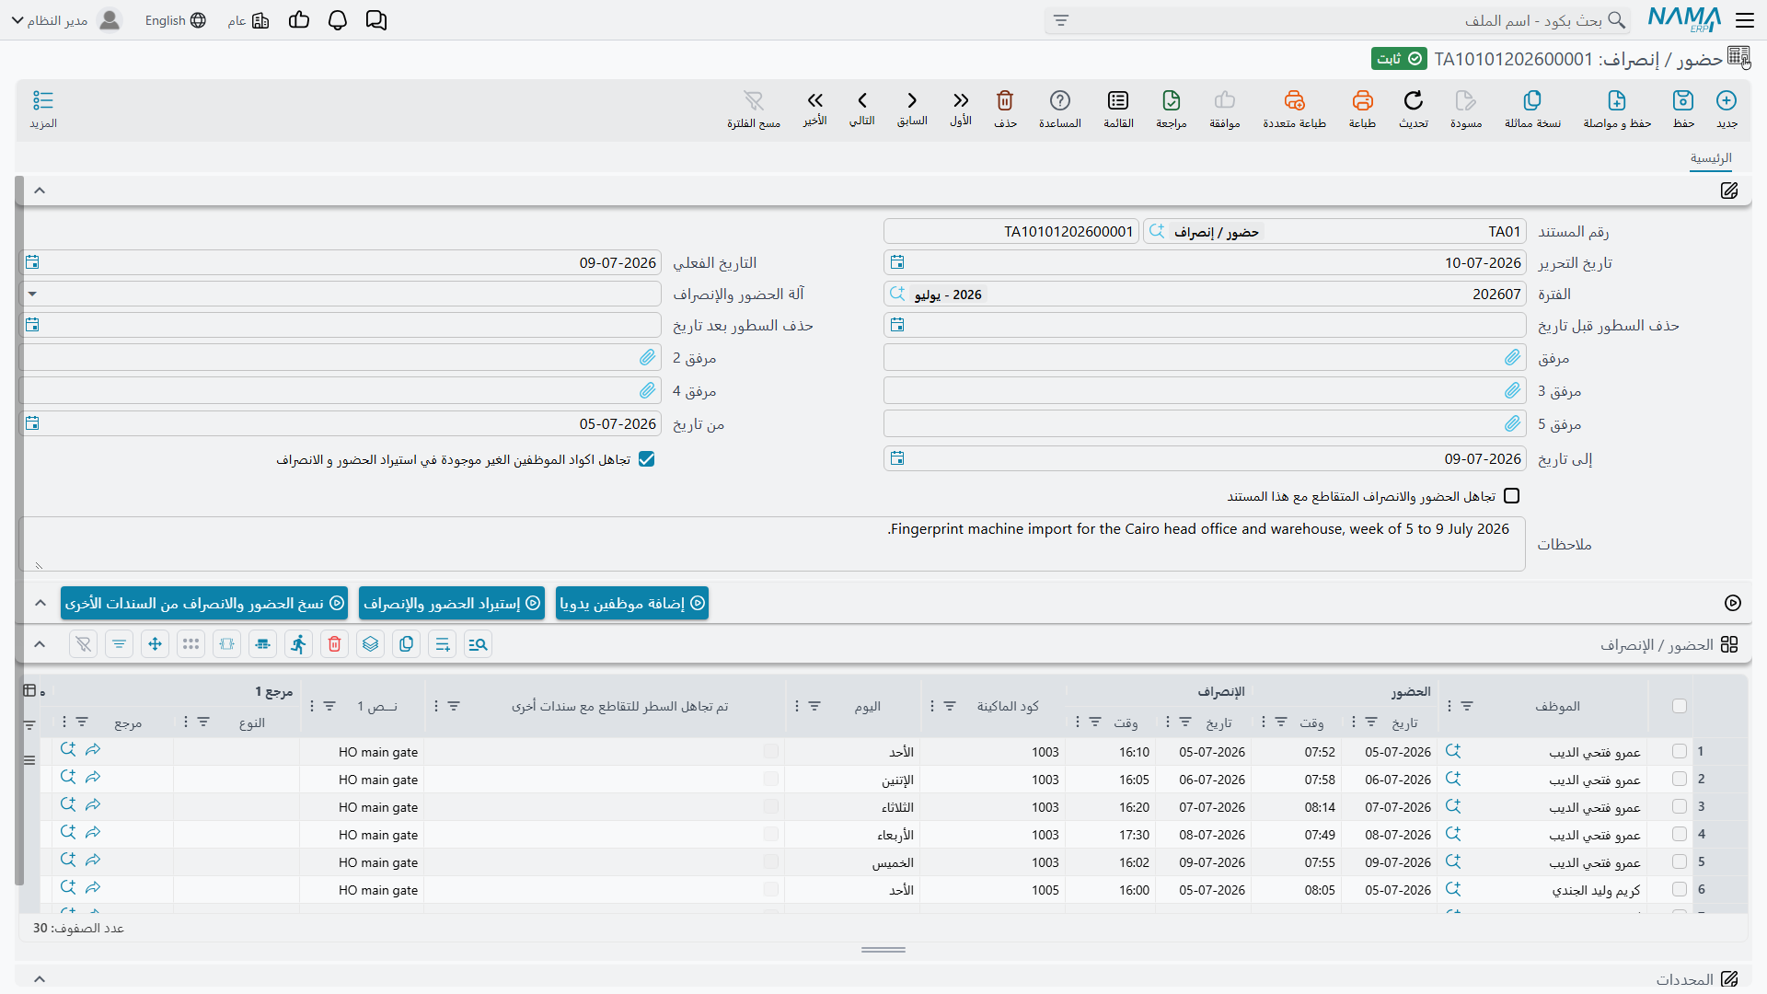1767x994 pixels.
Task: Click the حذف السطور قبل تاريخ field
Action: 1205,326
